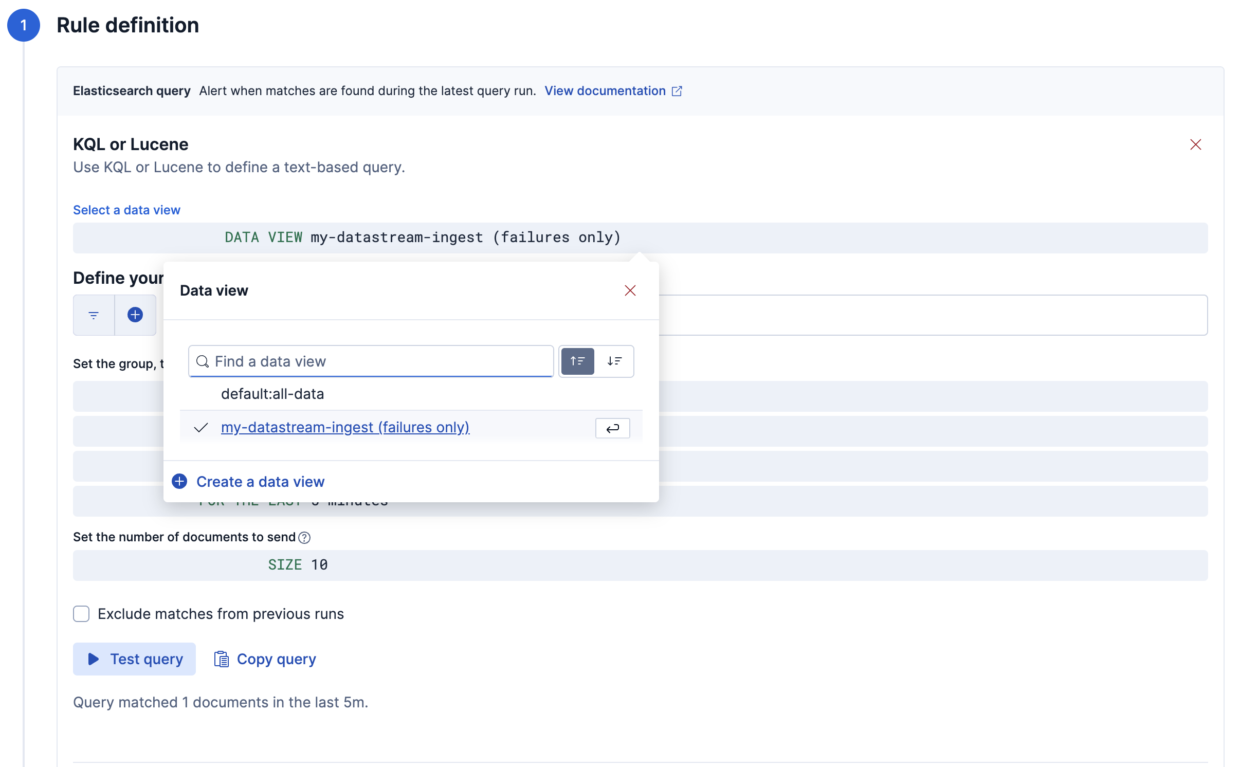The width and height of the screenshot is (1240, 767).
Task: Click the magnifying glass in the data view search
Action: coord(203,361)
